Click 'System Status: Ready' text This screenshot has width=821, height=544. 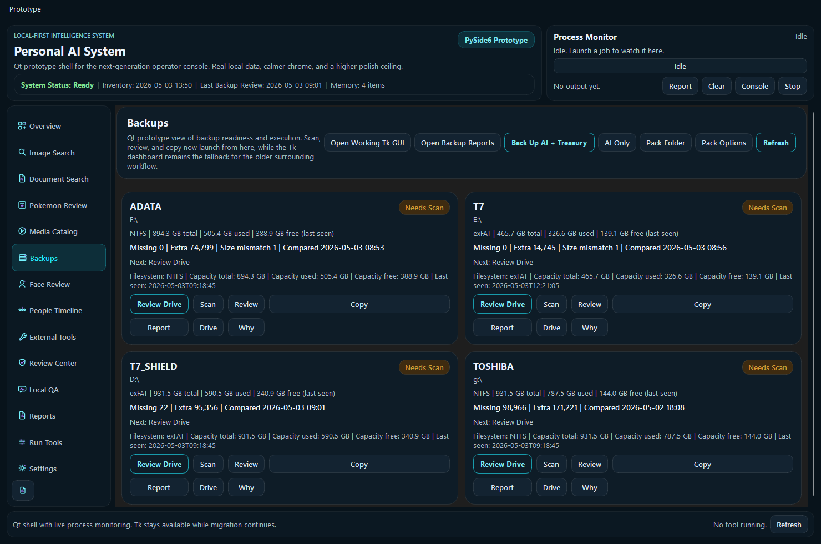(57, 85)
